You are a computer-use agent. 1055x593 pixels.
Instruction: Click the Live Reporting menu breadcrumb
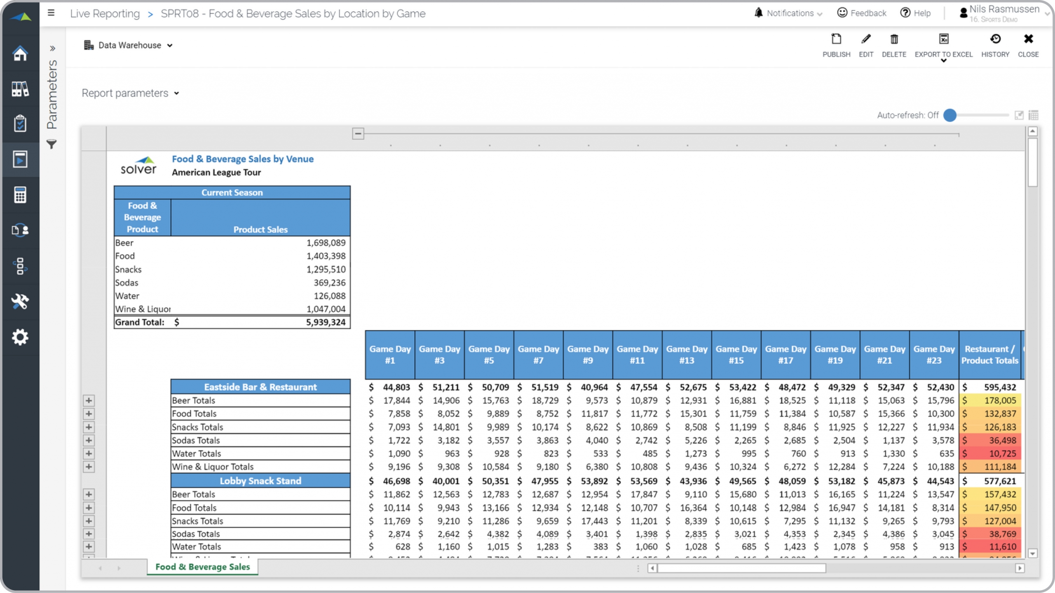pyautogui.click(x=104, y=14)
